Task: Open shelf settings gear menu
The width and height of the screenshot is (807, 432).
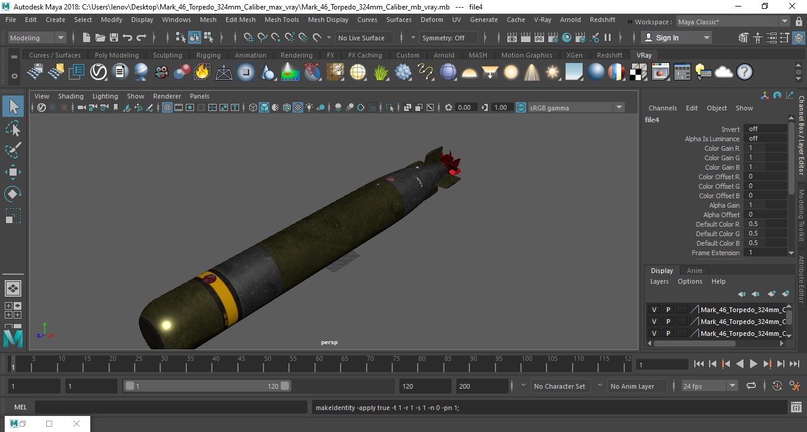Action: (x=14, y=76)
